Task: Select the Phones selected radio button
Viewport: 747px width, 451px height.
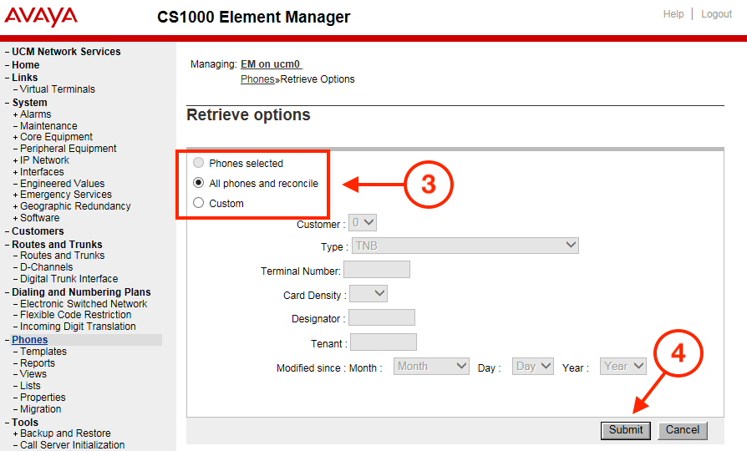Action: [x=198, y=163]
